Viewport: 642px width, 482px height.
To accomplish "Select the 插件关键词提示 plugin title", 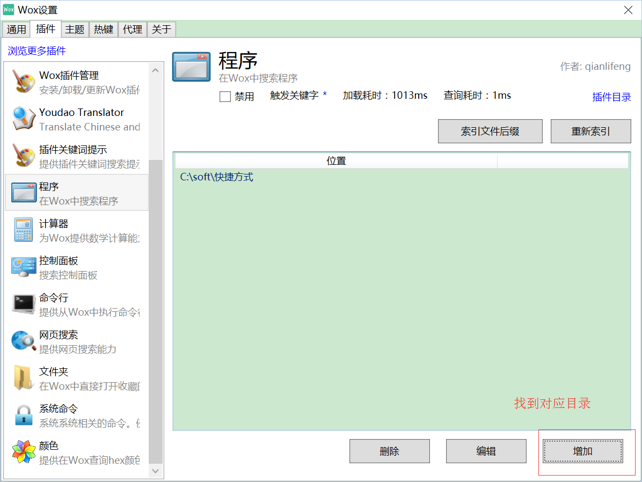I will [x=73, y=149].
